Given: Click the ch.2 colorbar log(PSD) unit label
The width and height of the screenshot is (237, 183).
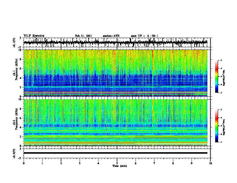Looking at the screenshot, I should [224, 127].
